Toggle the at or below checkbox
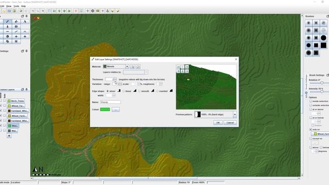 [x=310, y=118]
